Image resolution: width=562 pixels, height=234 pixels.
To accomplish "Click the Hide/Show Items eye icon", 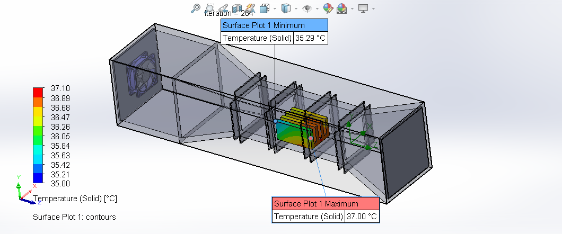I will (x=307, y=8).
